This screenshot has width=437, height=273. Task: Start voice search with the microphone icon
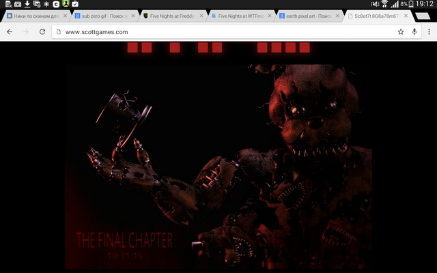[414, 32]
